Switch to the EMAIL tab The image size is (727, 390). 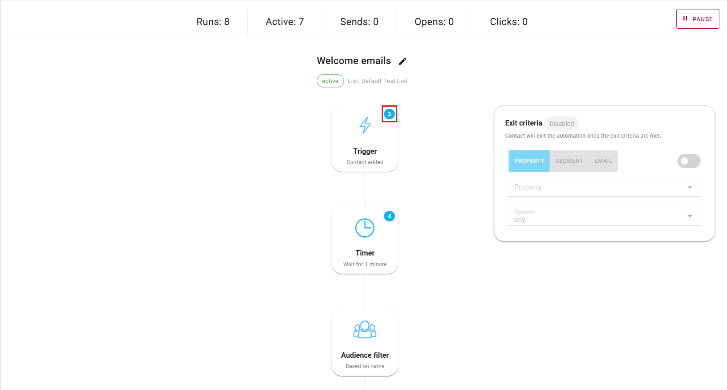coord(603,161)
